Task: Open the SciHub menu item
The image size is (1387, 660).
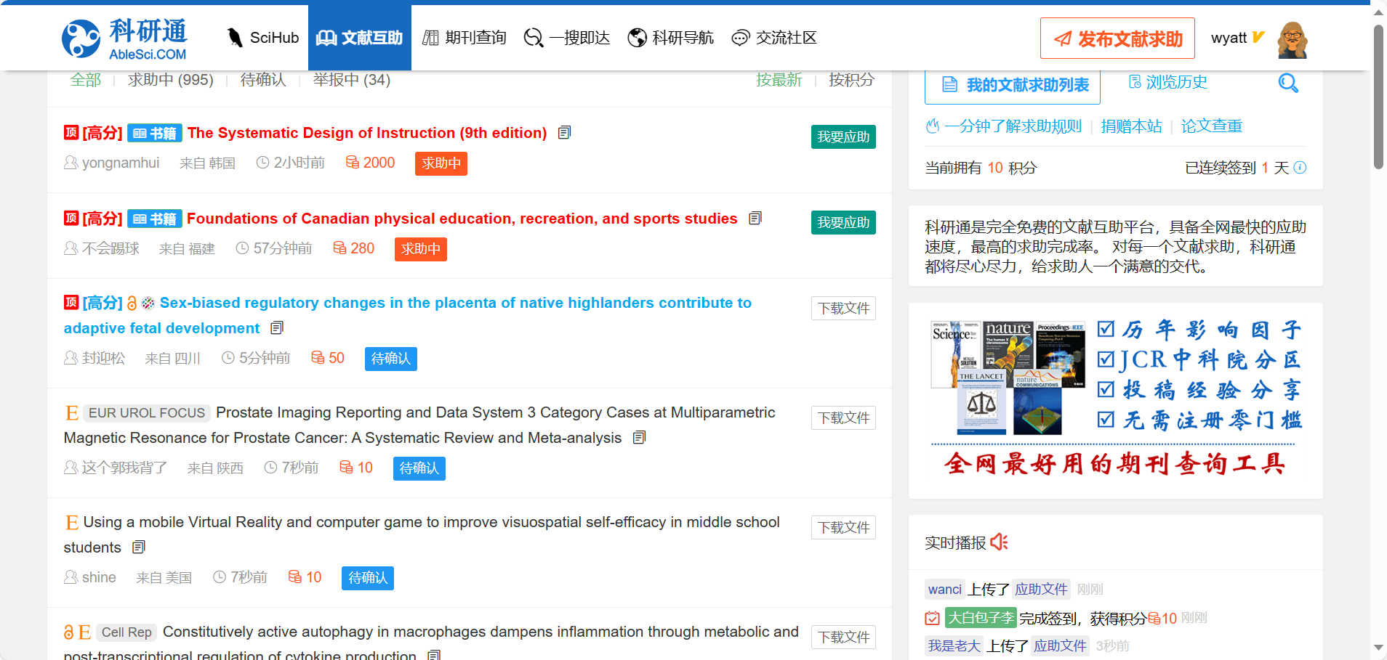Action: [x=262, y=38]
